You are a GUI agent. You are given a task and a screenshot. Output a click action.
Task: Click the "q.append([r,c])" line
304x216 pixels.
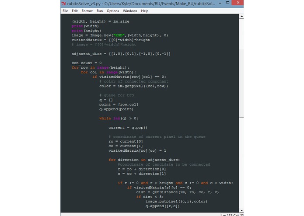(x=162, y=206)
